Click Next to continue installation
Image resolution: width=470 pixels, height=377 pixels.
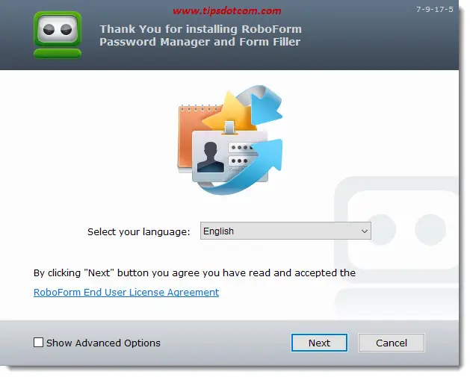point(319,343)
